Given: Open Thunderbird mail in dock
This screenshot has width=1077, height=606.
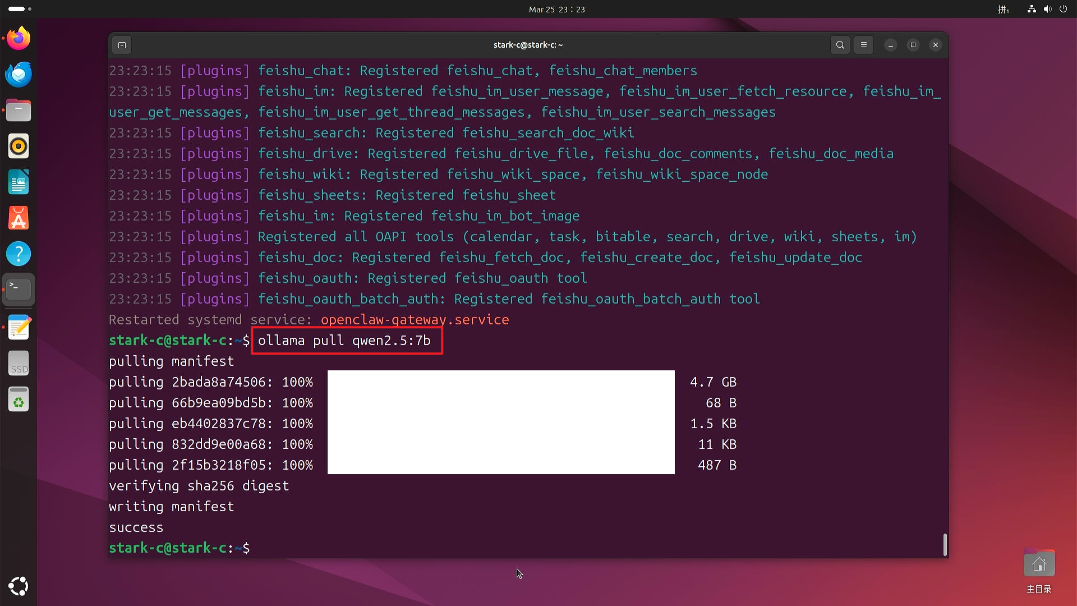Looking at the screenshot, I should [x=19, y=75].
